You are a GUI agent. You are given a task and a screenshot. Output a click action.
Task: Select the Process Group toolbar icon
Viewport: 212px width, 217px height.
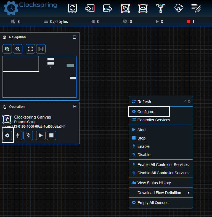(125, 8)
